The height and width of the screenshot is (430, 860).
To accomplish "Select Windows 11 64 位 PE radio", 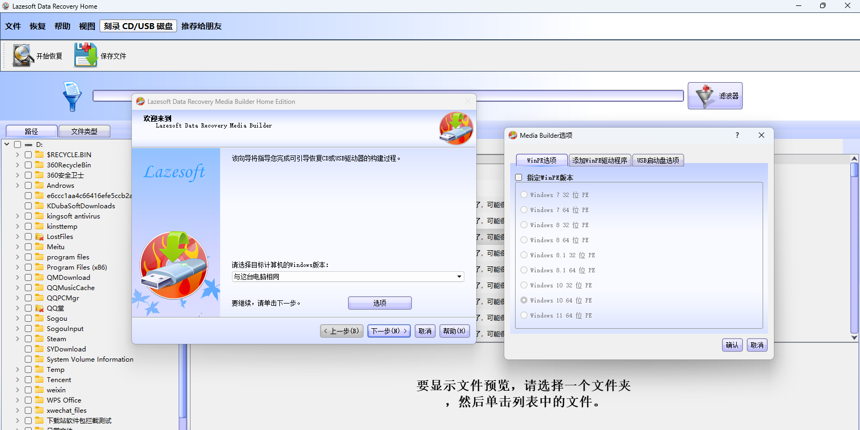I will point(524,315).
